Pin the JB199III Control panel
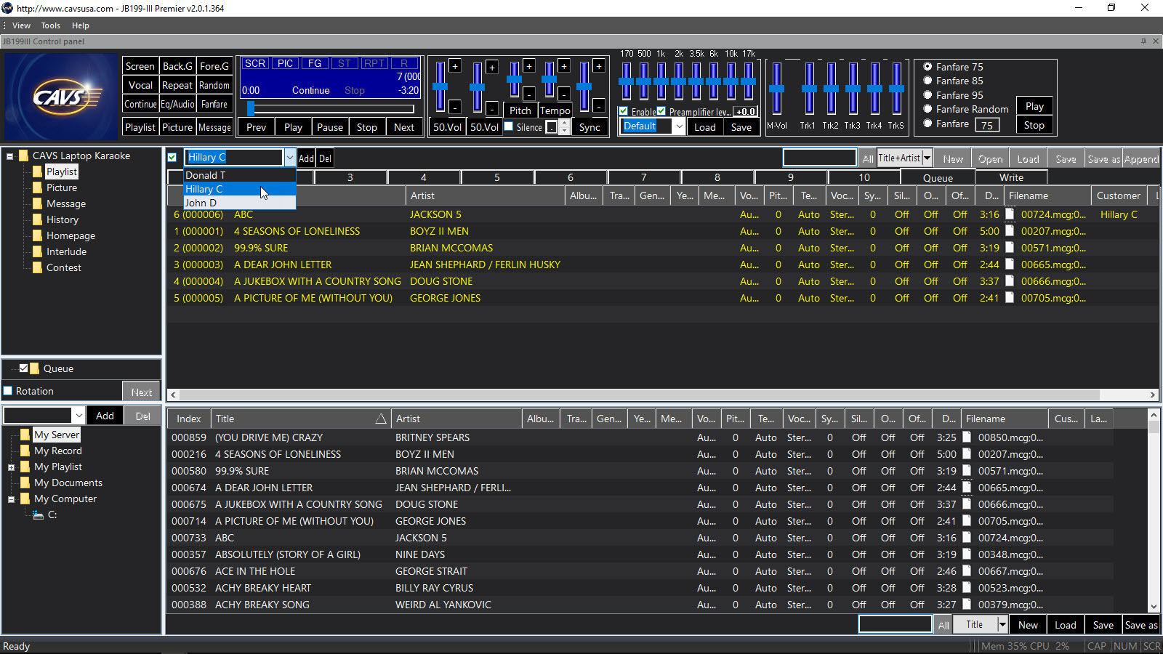 (x=1143, y=41)
